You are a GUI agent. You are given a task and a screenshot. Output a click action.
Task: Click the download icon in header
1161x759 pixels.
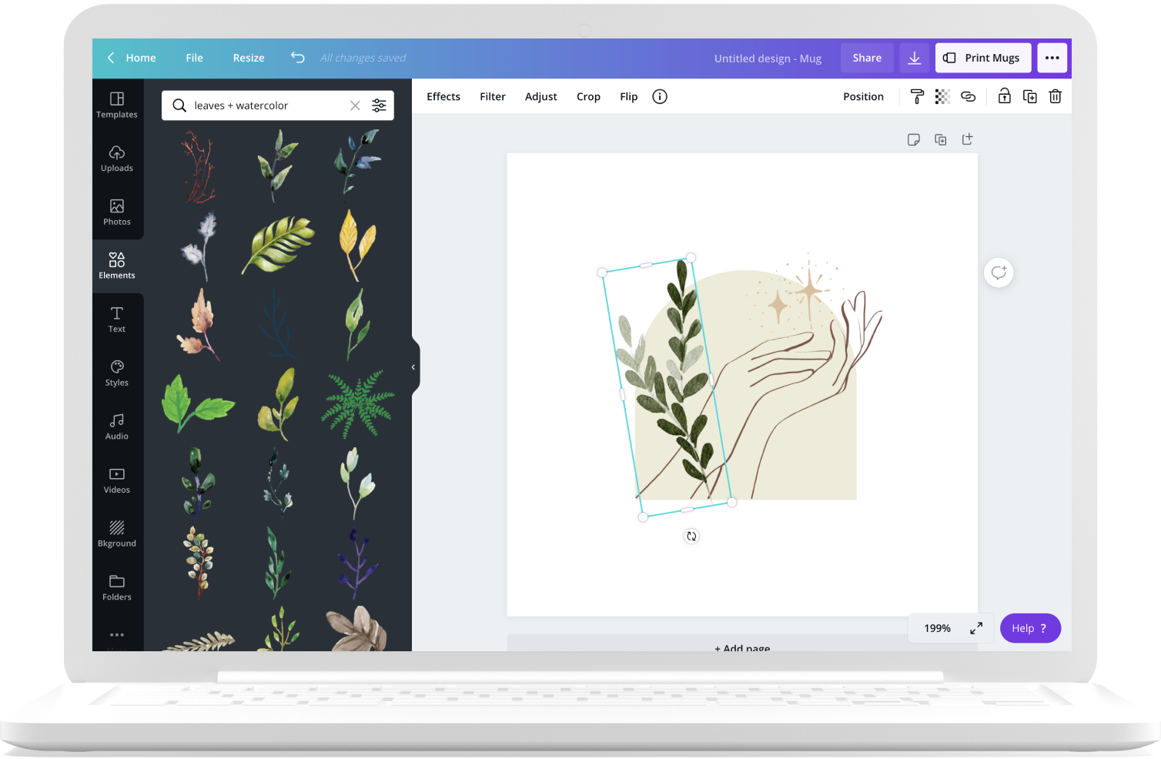coord(915,58)
